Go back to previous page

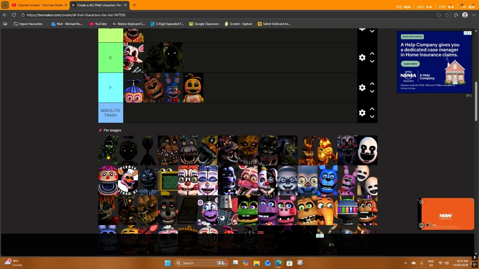click(x=5, y=15)
